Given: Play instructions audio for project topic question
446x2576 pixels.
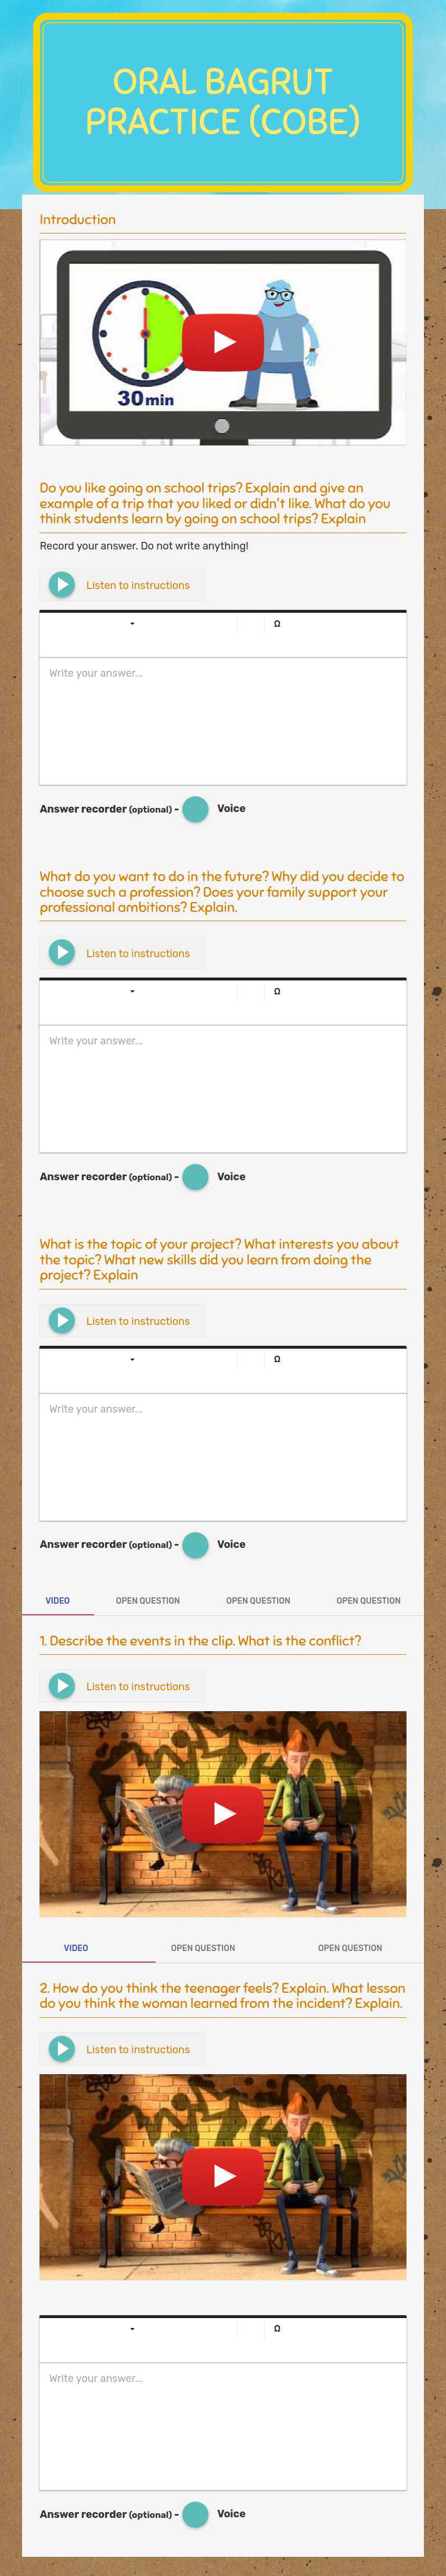Looking at the screenshot, I should [62, 1320].
